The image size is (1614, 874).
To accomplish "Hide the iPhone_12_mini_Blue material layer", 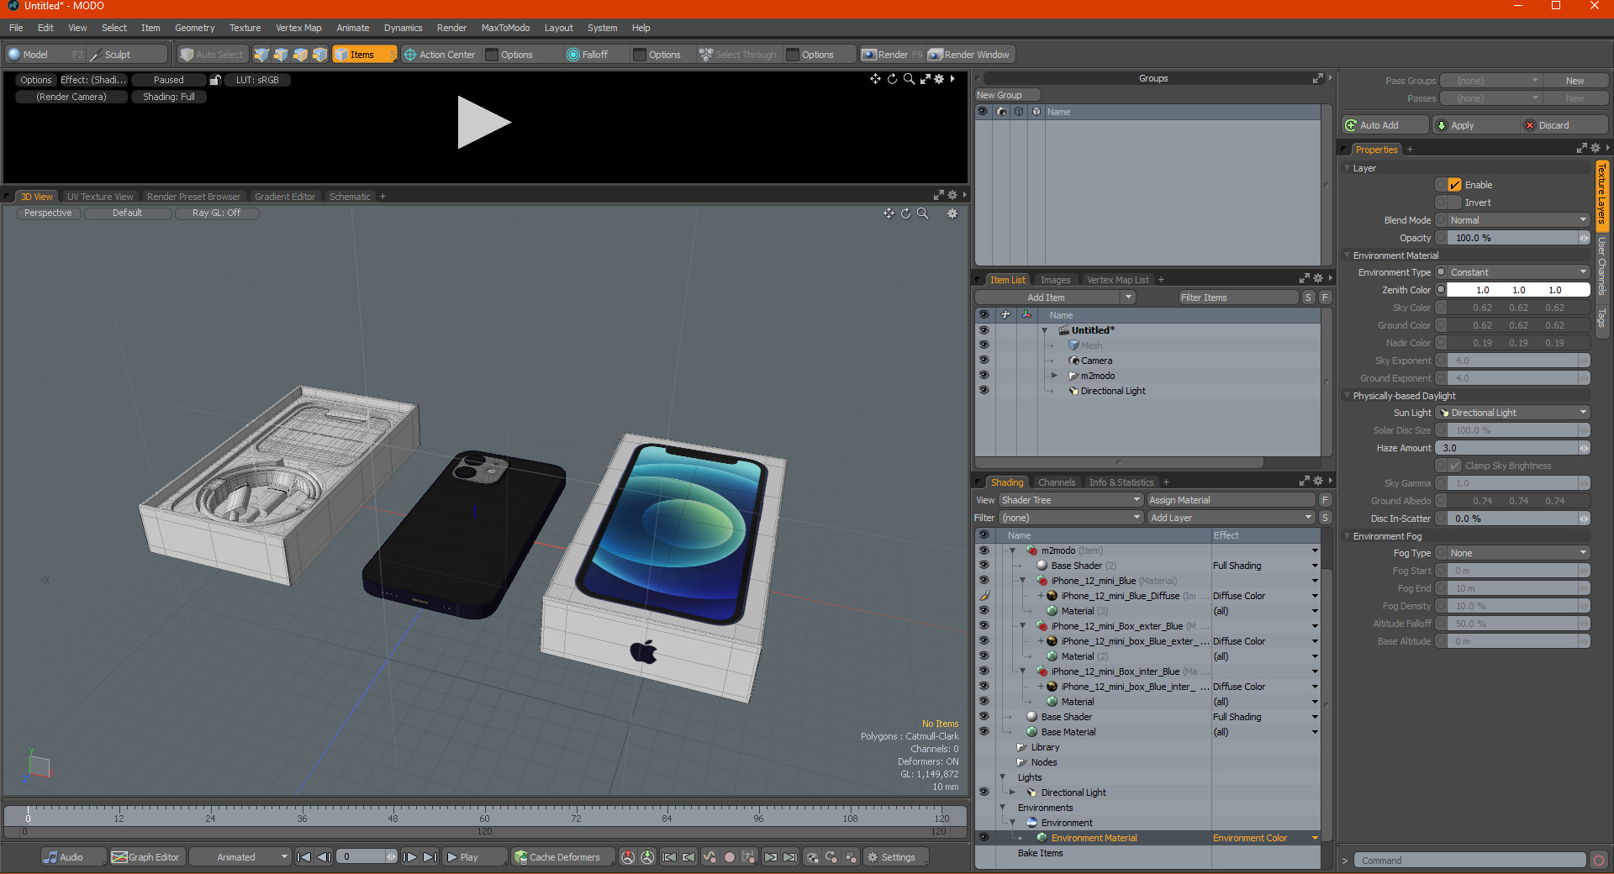I will click(x=984, y=581).
